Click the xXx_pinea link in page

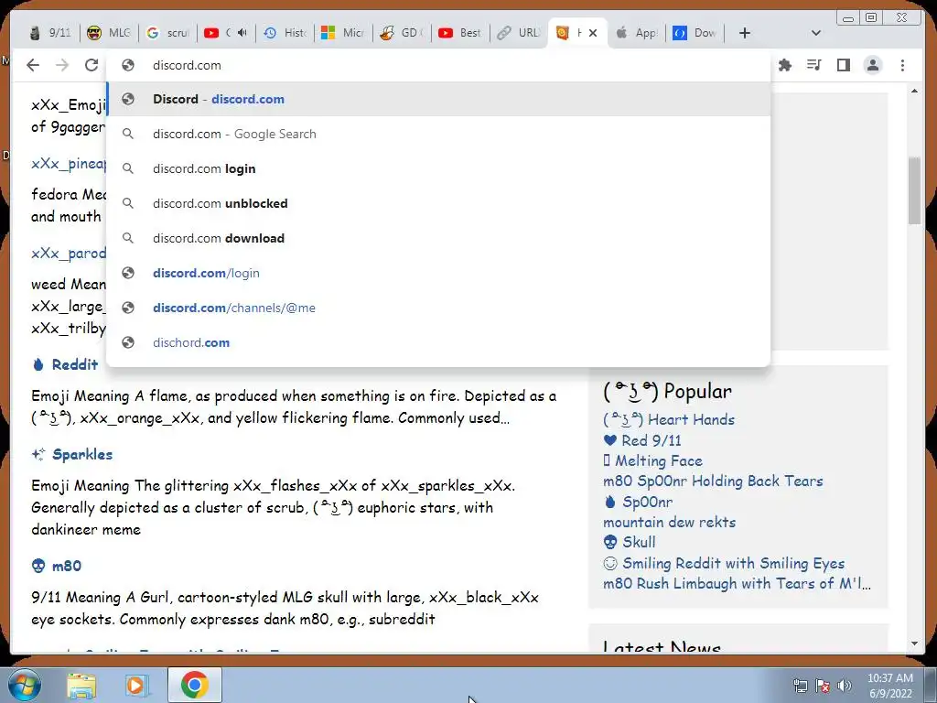69,163
